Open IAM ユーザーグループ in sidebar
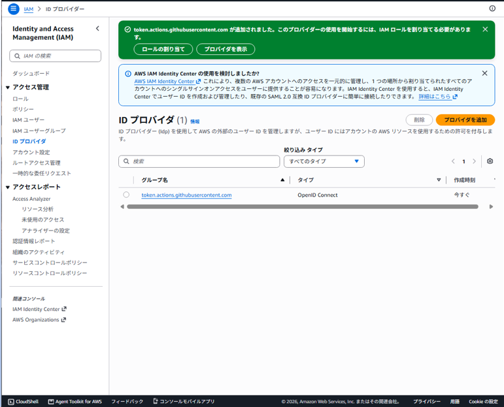The image size is (504, 407). 39,131
